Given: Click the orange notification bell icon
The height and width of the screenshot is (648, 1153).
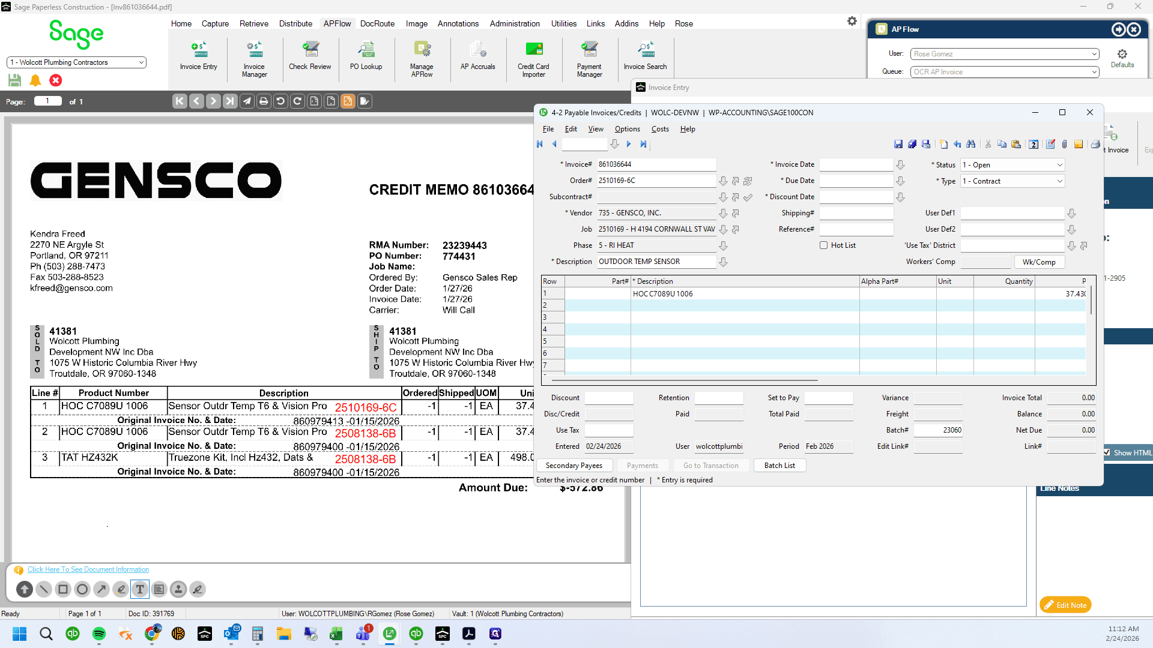Looking at the screenshot, I should coord(35,80).
